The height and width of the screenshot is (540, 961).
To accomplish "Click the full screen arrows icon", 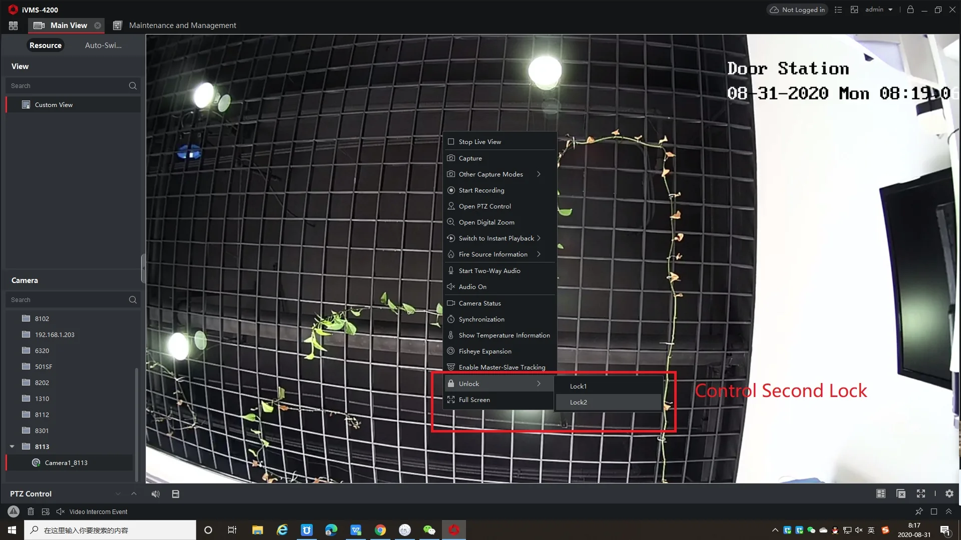I will click(921, 494).
